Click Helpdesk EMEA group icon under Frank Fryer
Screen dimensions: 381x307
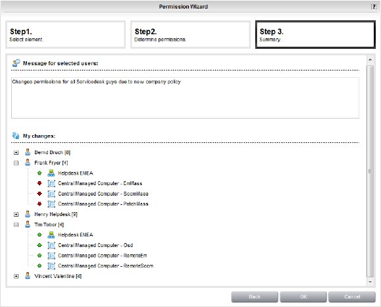coord(51,173)
